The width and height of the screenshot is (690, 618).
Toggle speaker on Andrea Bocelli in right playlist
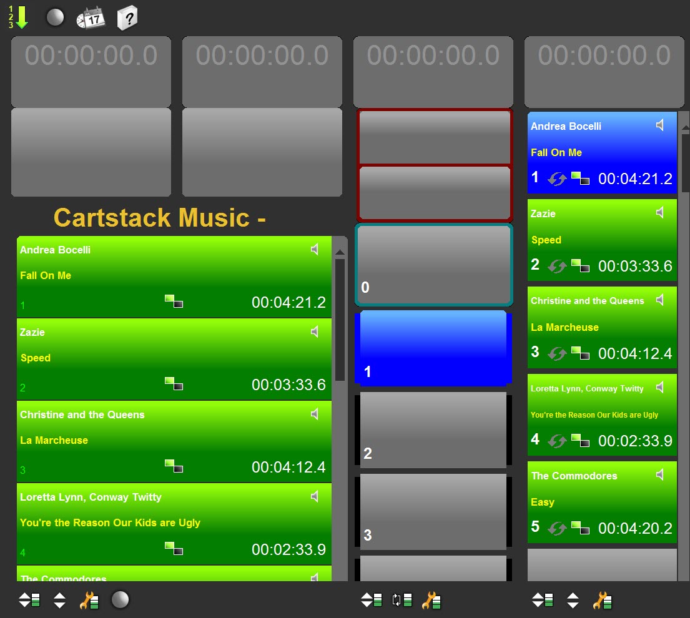pyautogui.click(x=660, y=125)
